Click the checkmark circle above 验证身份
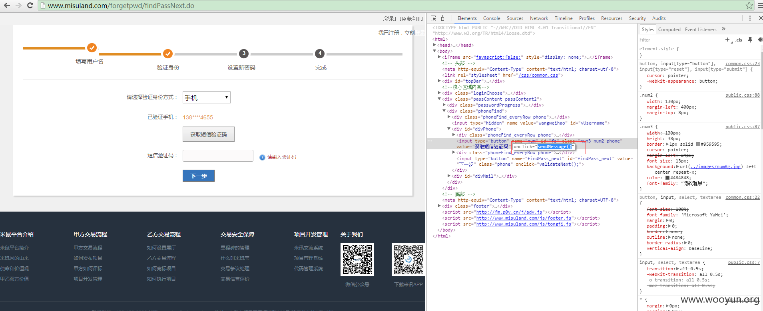 168,53
